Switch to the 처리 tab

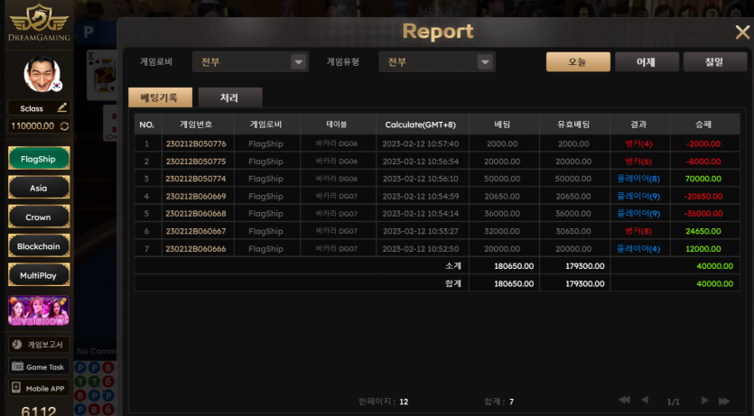click(x=230, y=97)
